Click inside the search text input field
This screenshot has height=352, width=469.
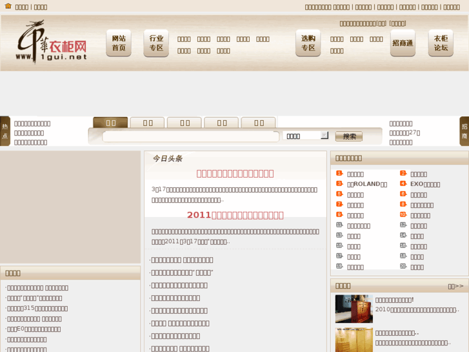click(x=191, y=137)
